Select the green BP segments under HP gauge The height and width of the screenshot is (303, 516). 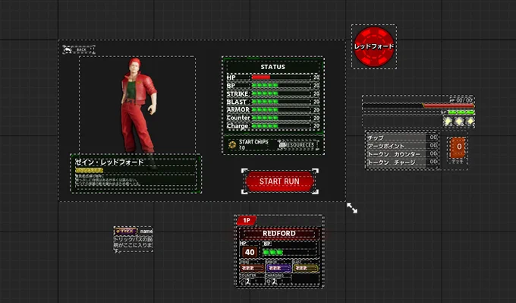461,112
